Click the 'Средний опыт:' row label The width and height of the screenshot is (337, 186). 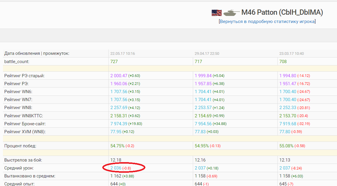click(19, 184)
